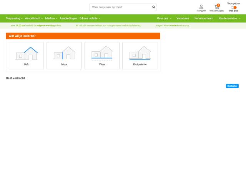This screenshot has width=246, height=184.
Task: Toggle the Incl. btw price switch
Action: click(x=234, y=7)
